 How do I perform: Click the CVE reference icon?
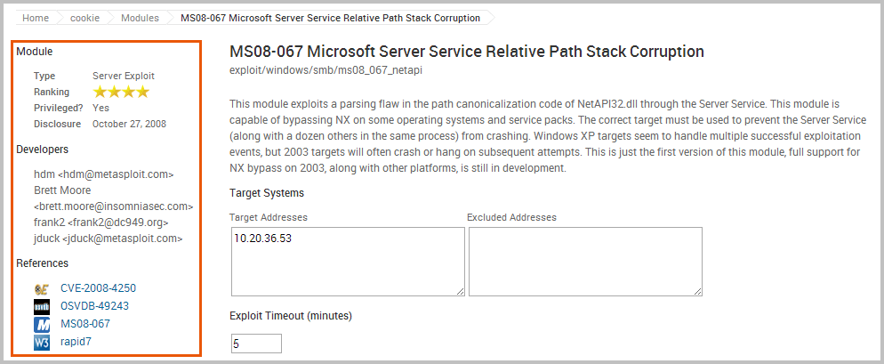pos(41,289)
